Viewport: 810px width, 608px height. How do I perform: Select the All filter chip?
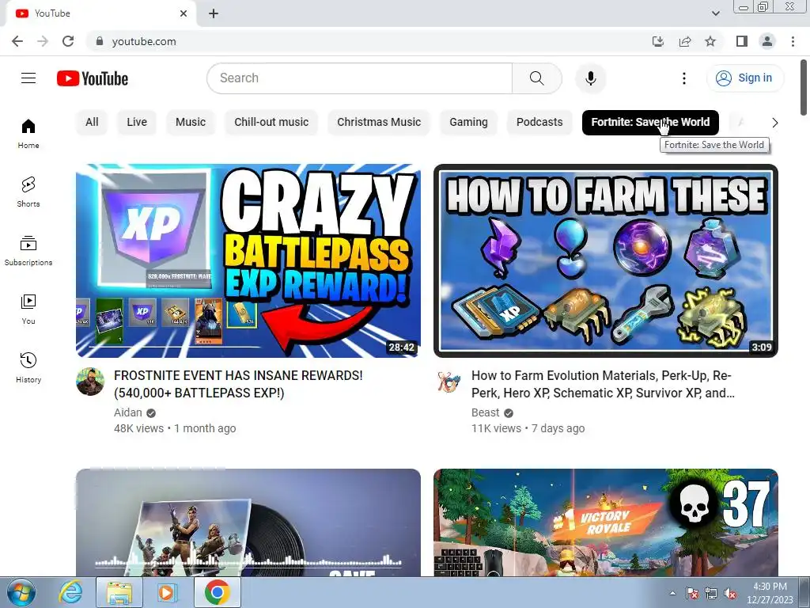tap(92, 122)
